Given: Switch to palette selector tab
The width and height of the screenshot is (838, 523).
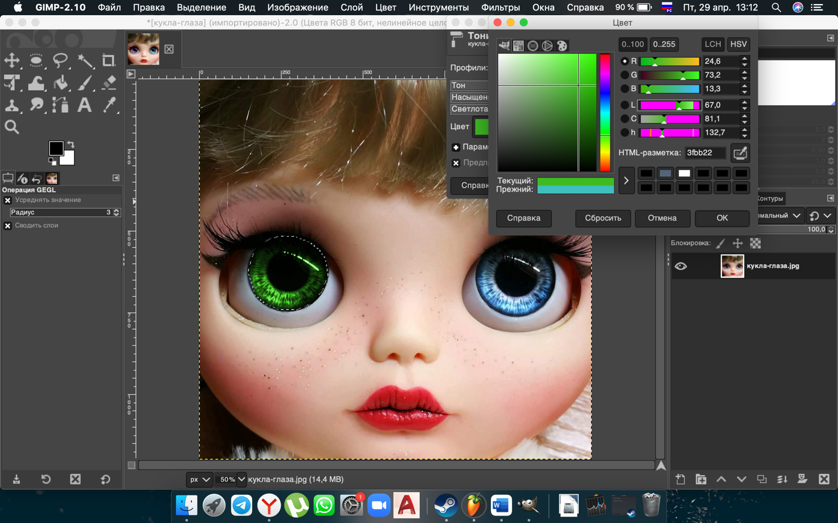Looking at the screenshot, I should click(x=562, y=46).
